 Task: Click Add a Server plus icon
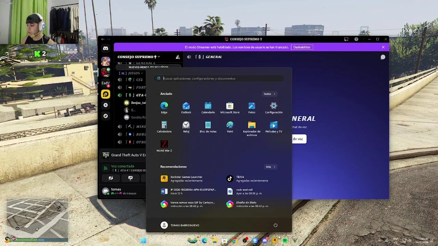[106, 105]
